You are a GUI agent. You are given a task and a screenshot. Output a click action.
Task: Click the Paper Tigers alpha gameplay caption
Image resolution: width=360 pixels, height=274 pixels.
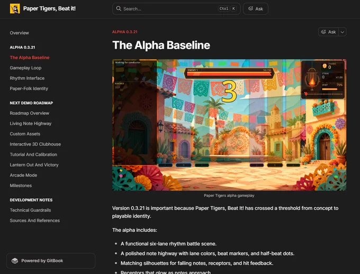pos(229,196)
